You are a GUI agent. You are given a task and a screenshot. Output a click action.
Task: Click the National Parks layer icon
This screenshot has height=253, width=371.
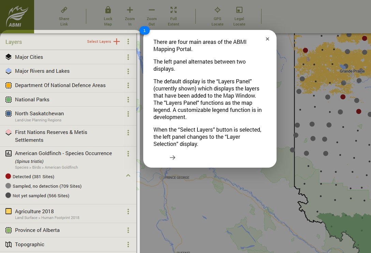click(9, 100)
